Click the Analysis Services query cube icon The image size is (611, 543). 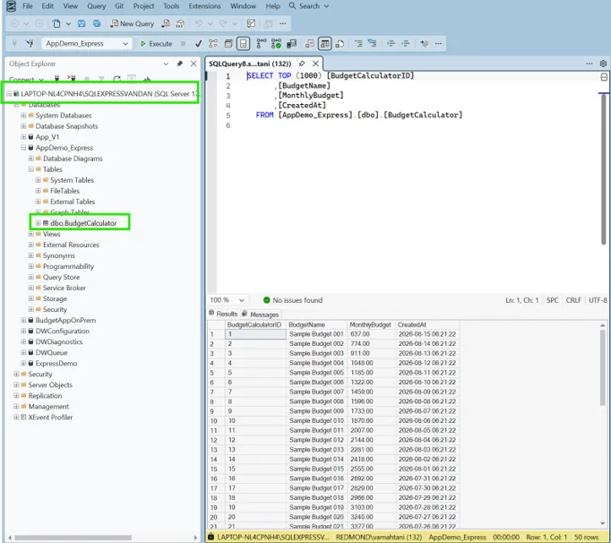pos(180,23)
